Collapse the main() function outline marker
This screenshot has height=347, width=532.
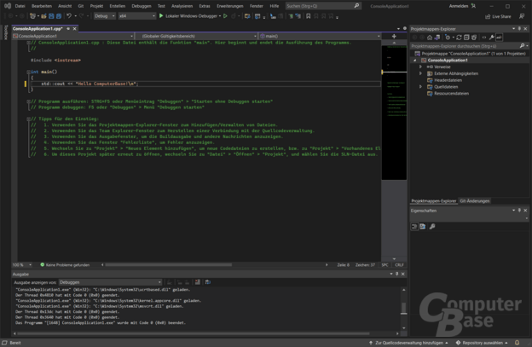(x=28, y=72)
